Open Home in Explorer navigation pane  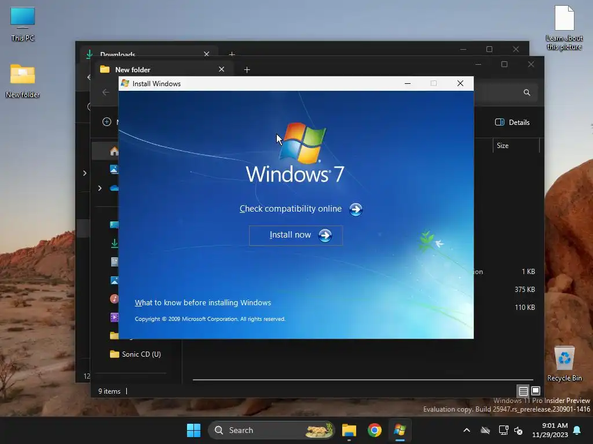coord(114,151)
